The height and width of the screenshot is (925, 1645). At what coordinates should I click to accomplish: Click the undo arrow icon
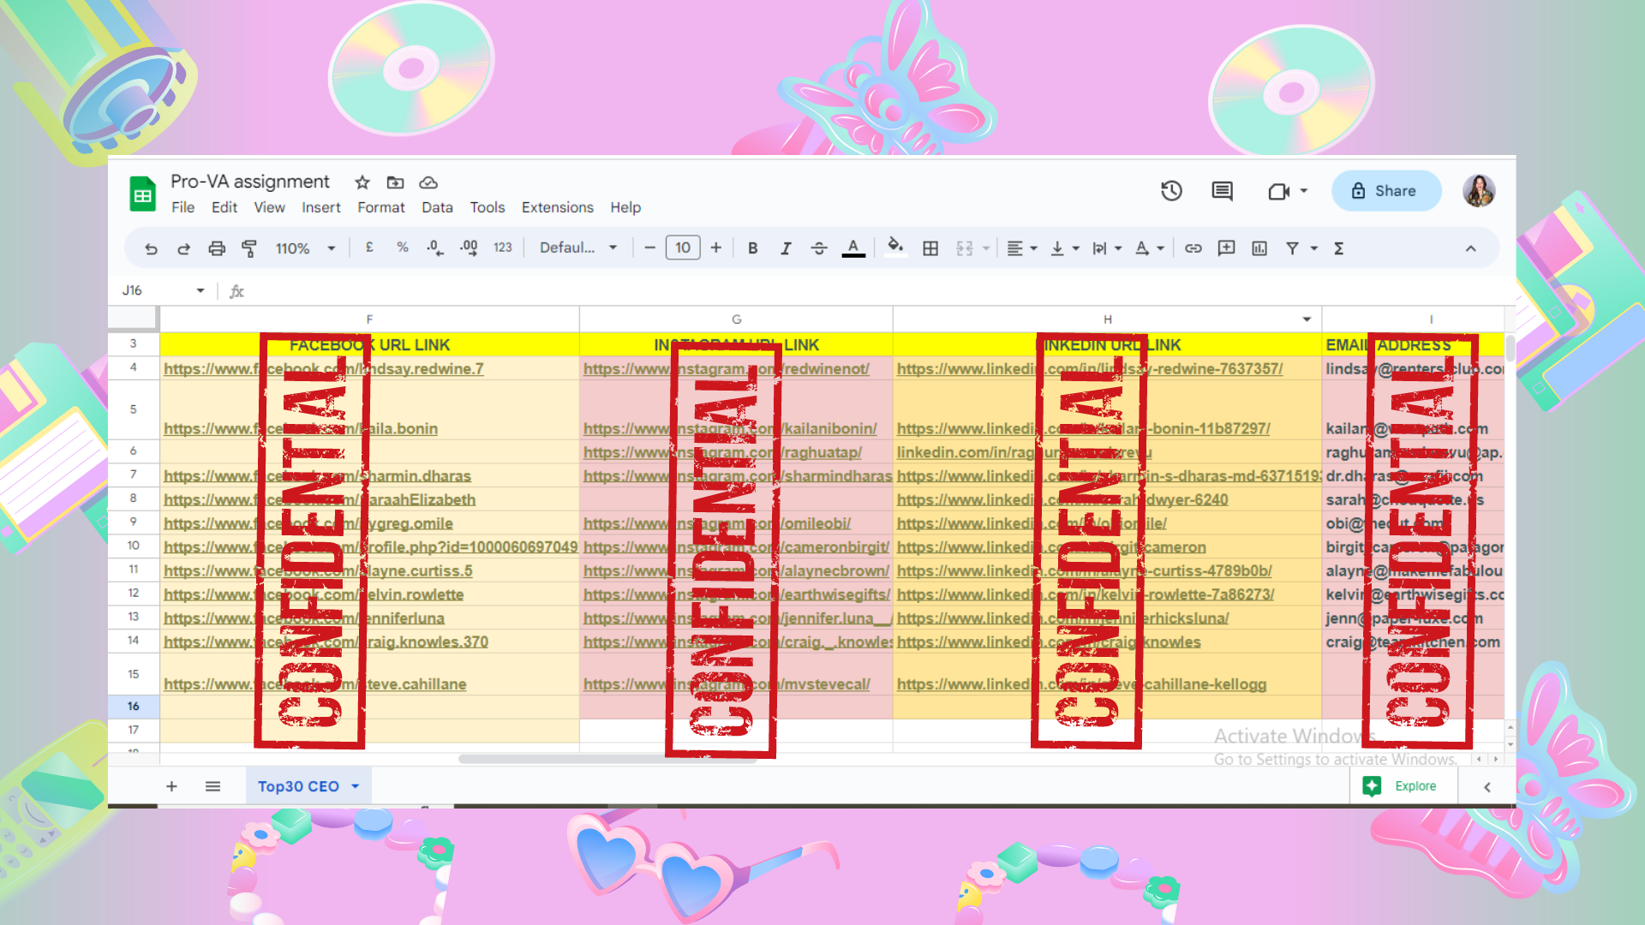coord(151,248)
